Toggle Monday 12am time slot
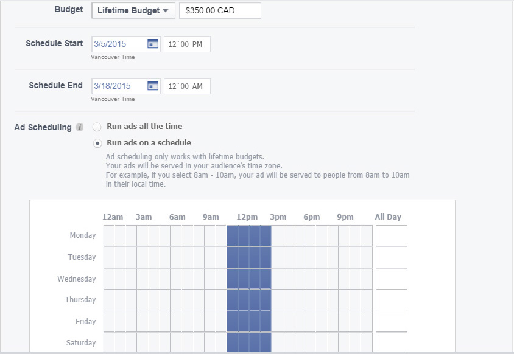Screen dimensions: 514x354 tap(110, 235)
